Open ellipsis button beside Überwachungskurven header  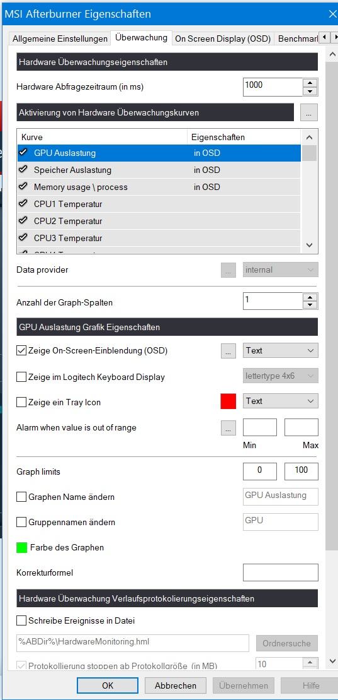coord(308,112)
